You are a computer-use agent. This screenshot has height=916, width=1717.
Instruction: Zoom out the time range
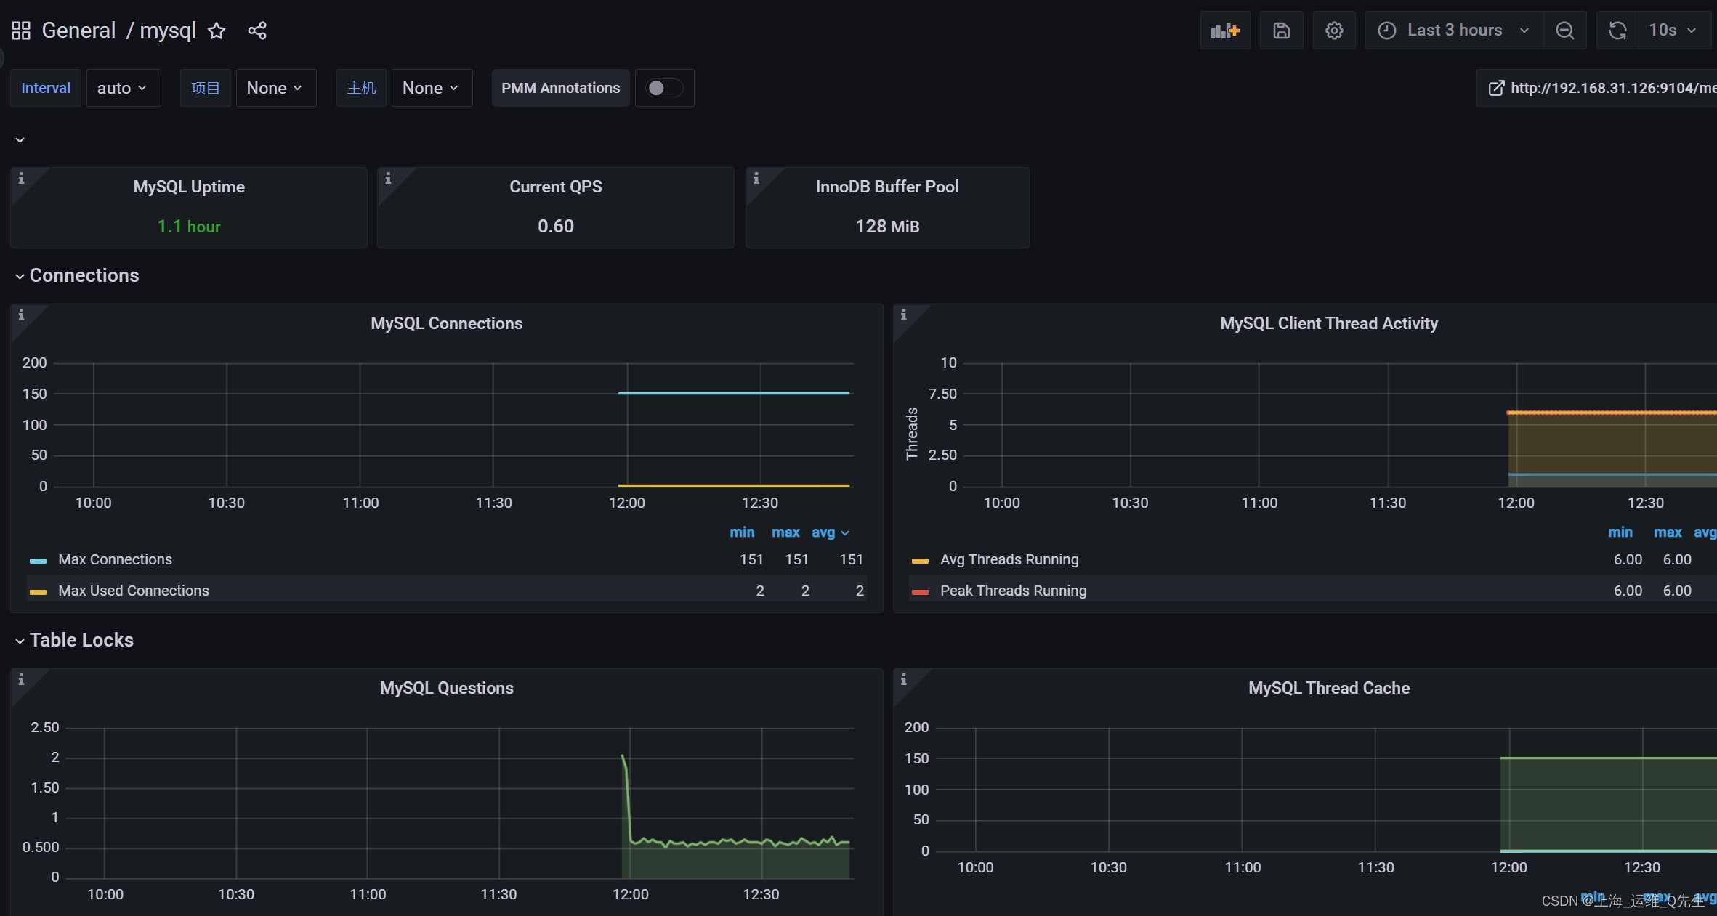pos(1564,31)
